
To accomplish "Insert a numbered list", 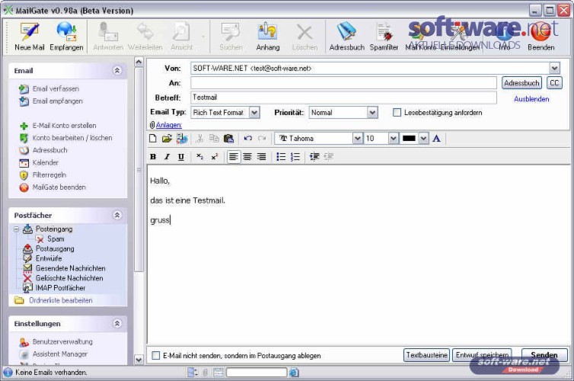I will 295,157.
